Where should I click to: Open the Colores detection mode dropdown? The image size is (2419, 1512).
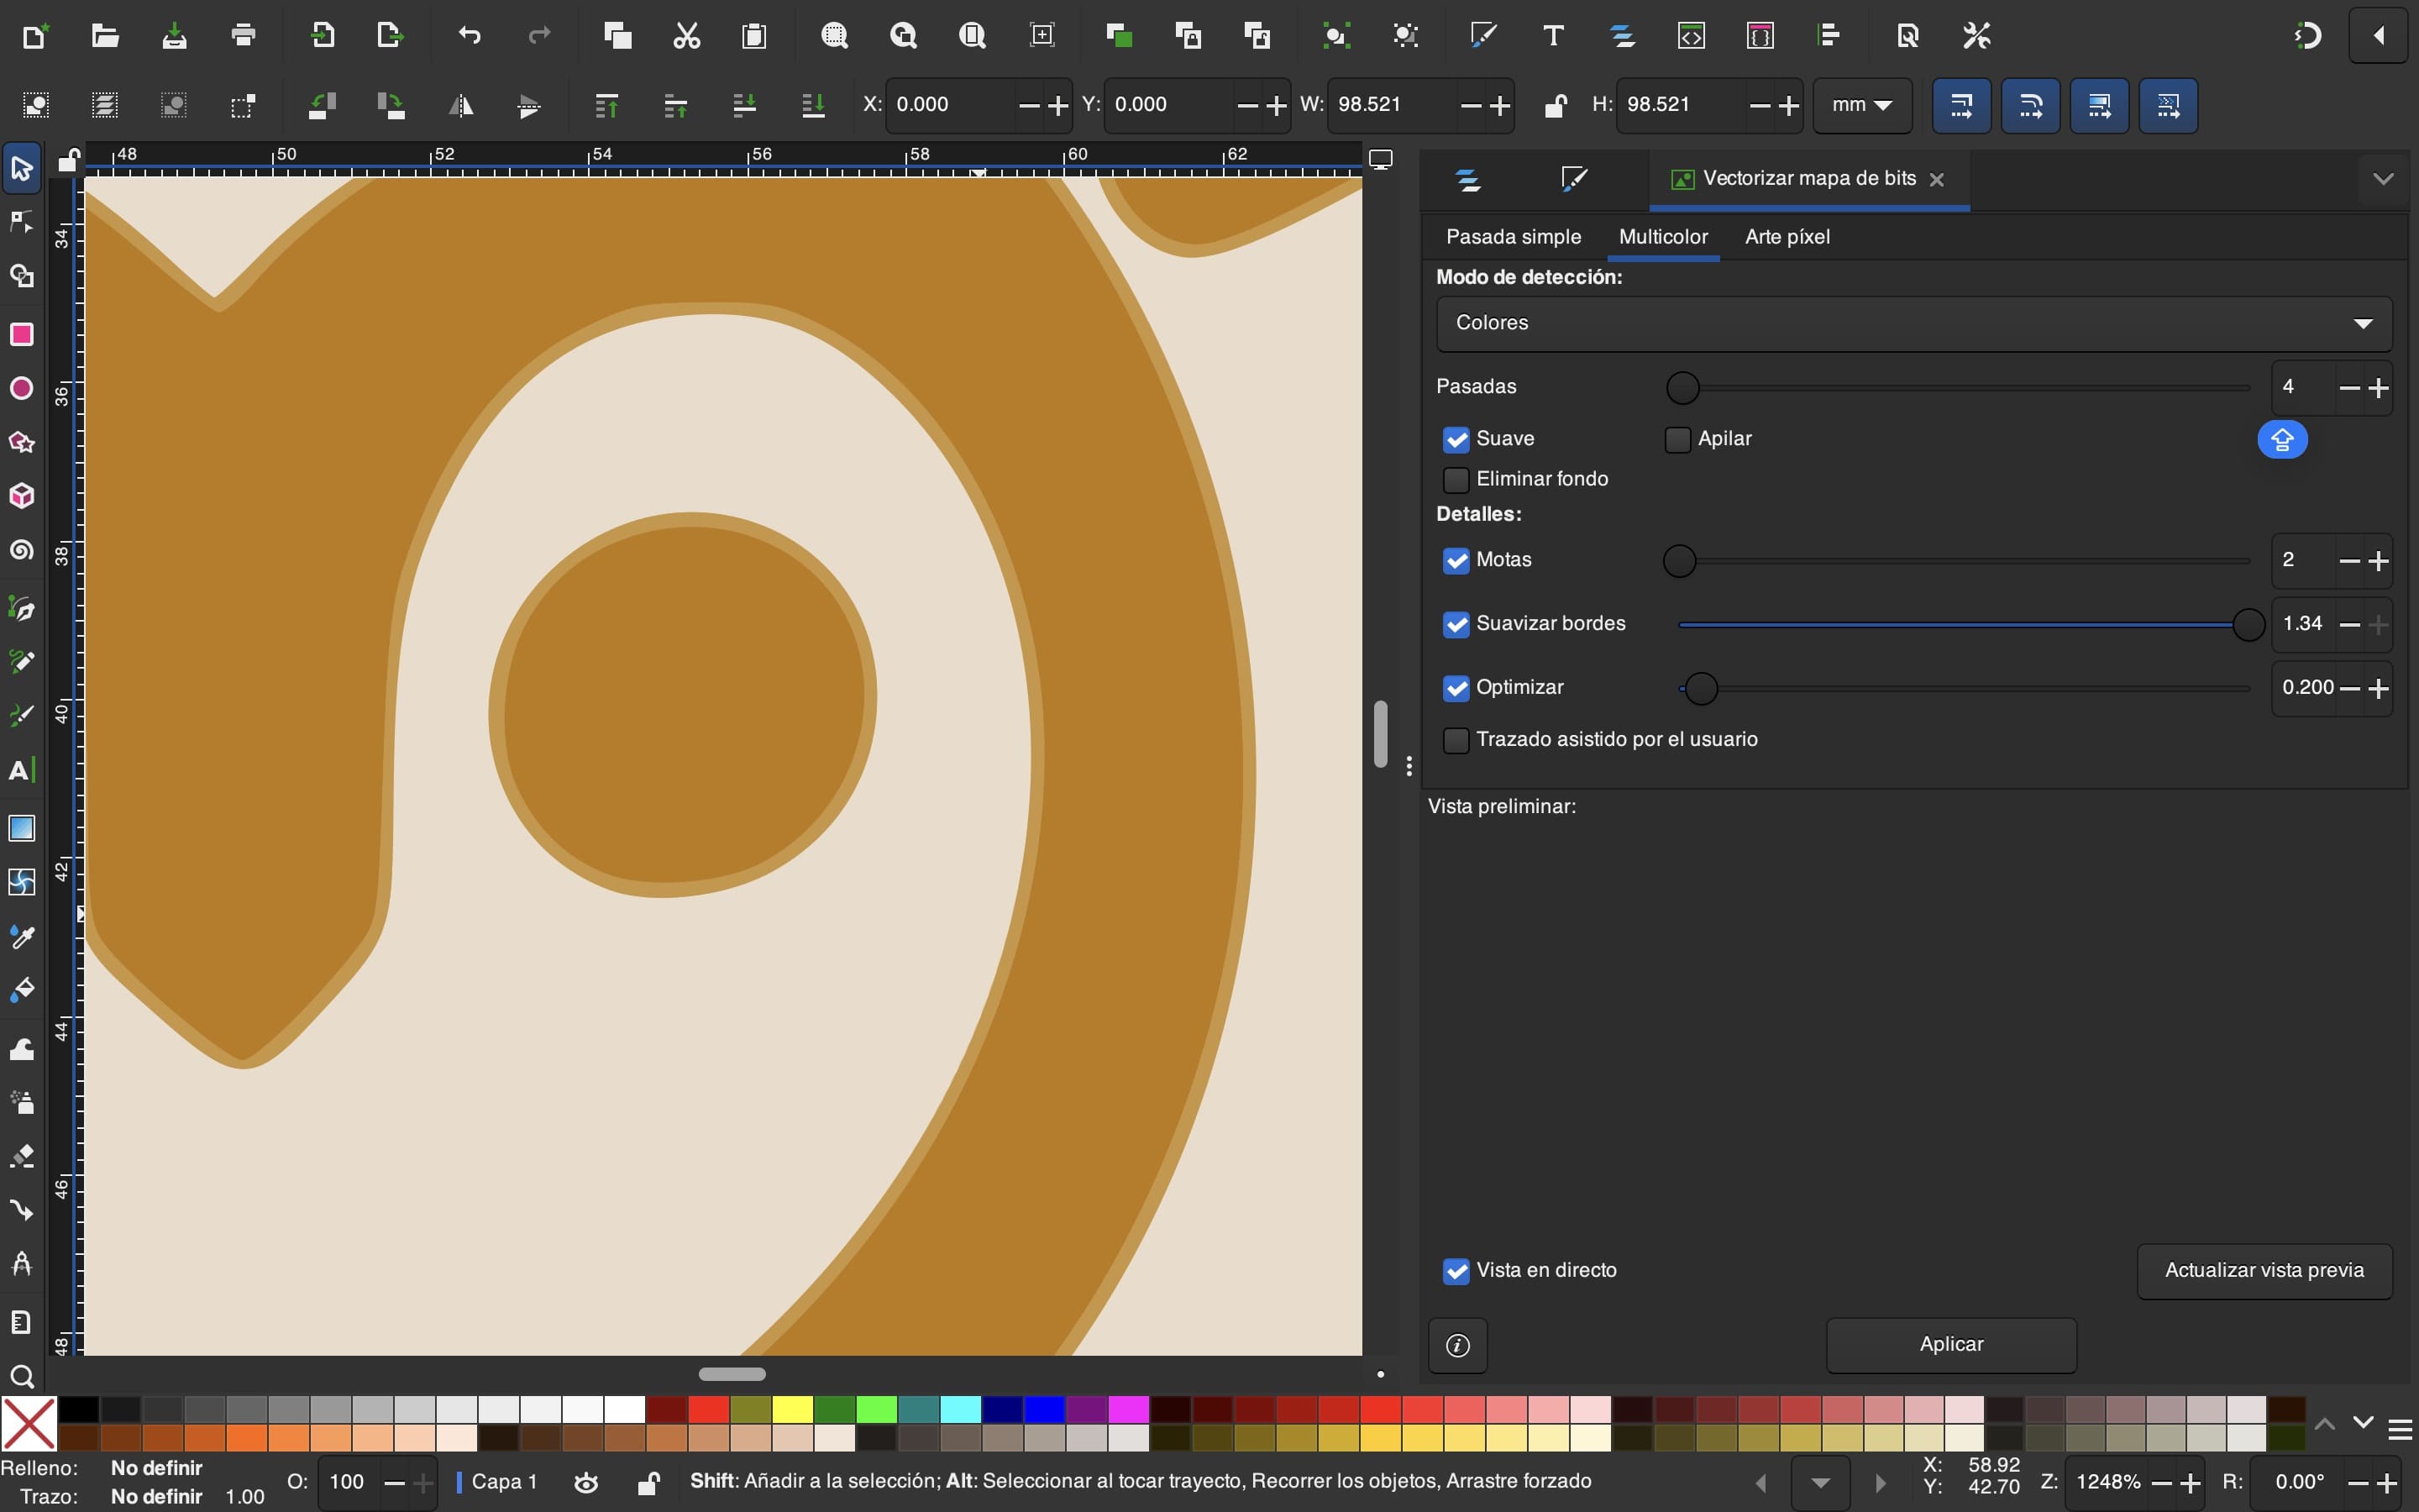1913,323
